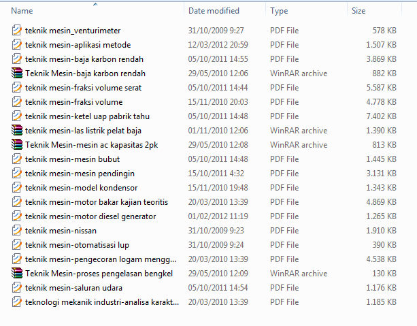Select file name teknik mesin-fraksi volume dated 15/11/2010
This screenshot has height=326, width=417.
pyautogui.click(x=74, y=102)
